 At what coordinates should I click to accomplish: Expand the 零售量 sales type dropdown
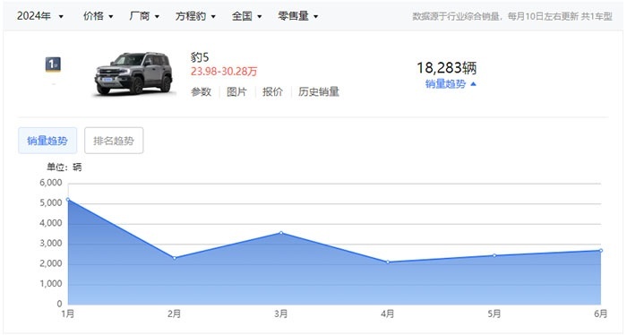[x=298, y=16]
